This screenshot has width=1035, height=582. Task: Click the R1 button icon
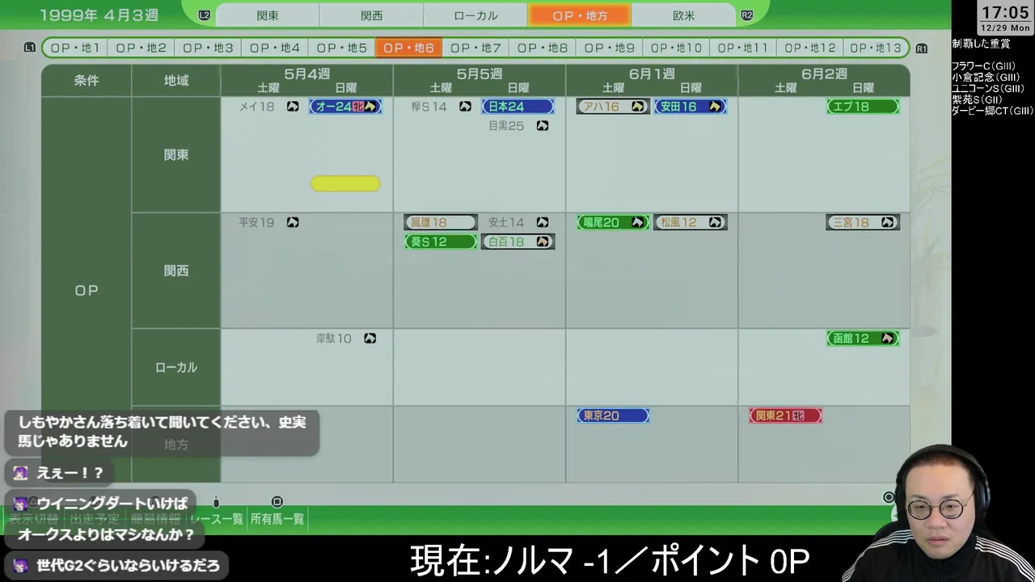[x=921, y=48]
